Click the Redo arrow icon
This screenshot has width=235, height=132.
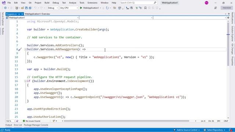click(41, 8)
